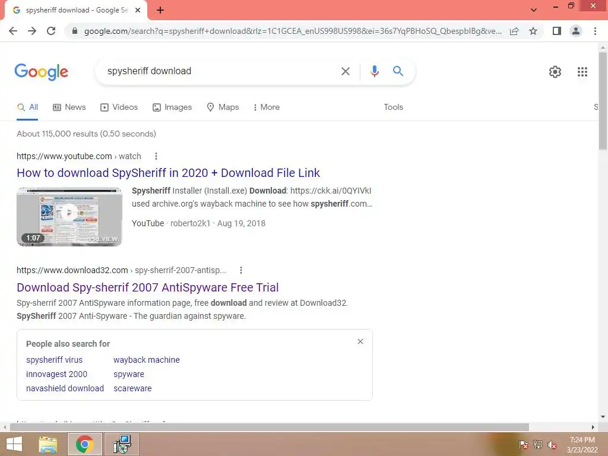This screenshot has width=608, height=456.
Task: Open File Explorer from the taskbar
Action: tap(48, 444)
